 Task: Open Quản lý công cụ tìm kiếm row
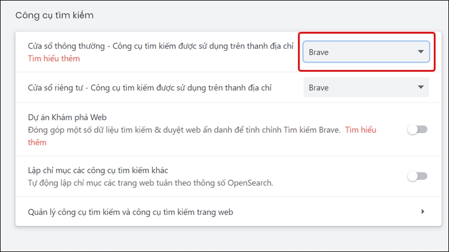point(228,212)
